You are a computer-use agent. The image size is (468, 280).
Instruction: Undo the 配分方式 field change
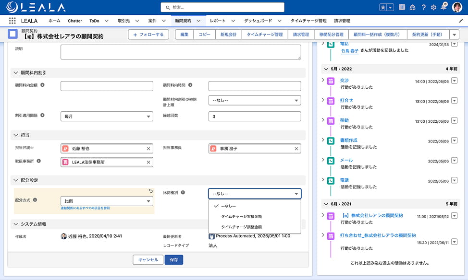point(151,191)
